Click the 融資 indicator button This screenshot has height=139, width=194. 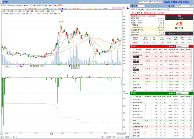click(x=20, y=11)
